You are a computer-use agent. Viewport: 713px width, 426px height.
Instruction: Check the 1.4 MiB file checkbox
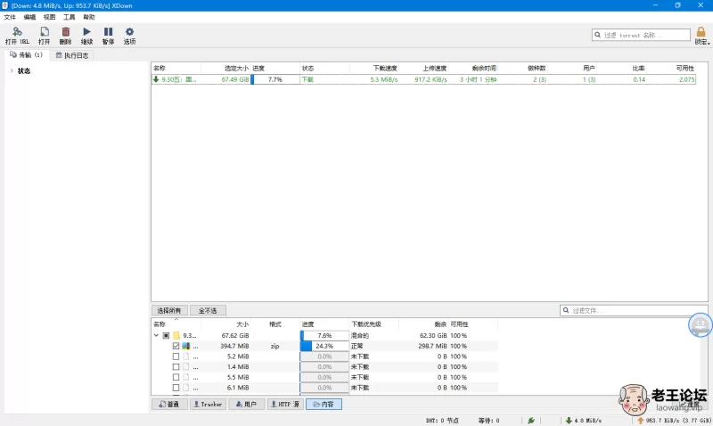point(176,367)
